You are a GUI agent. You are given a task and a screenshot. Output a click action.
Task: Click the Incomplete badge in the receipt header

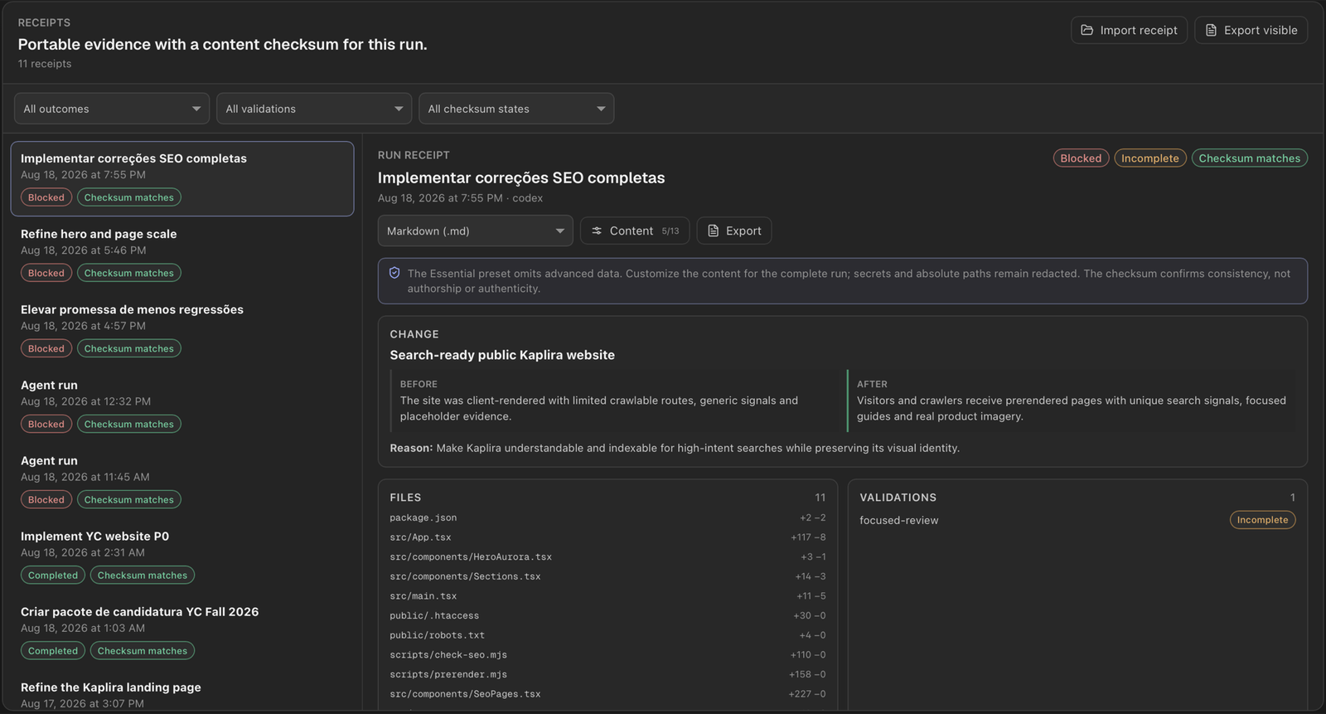pyautogui.click(x=1149, y=158)
